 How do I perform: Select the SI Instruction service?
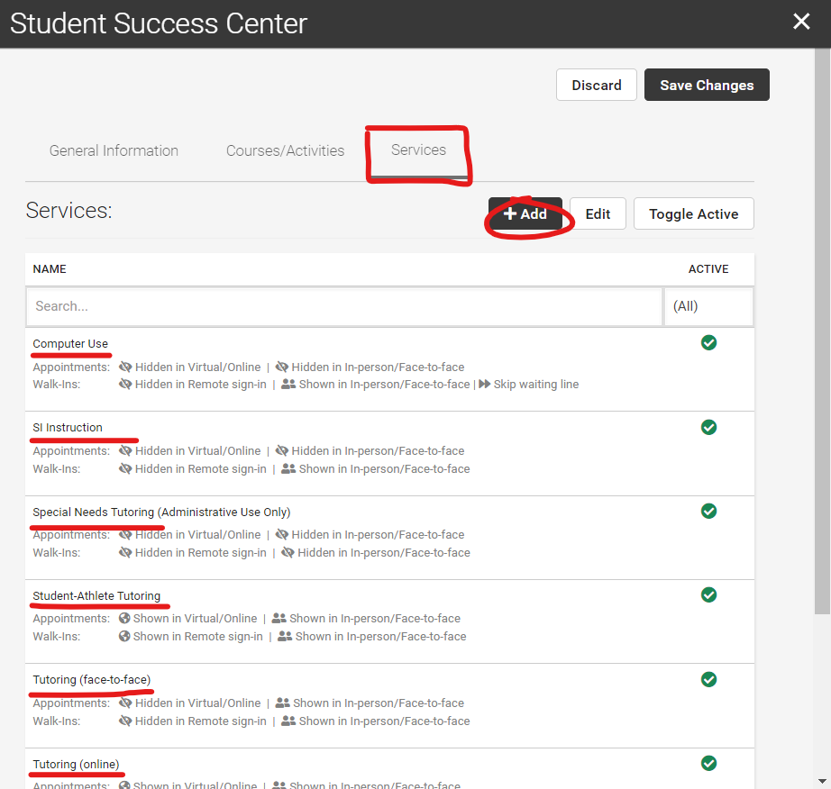point(68,427)
